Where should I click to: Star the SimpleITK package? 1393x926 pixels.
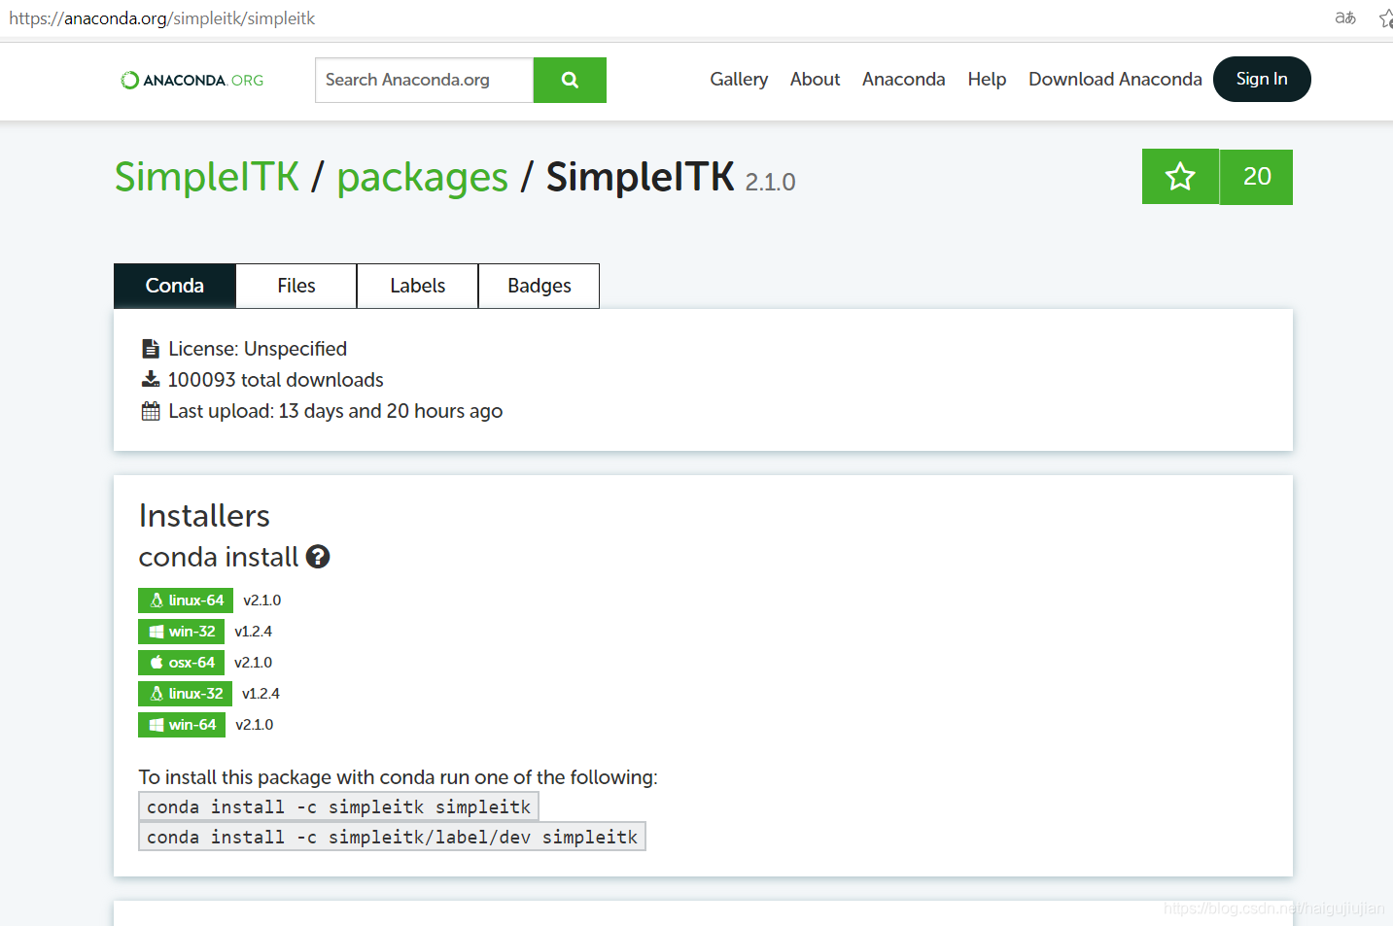(x=1179, y=177)
